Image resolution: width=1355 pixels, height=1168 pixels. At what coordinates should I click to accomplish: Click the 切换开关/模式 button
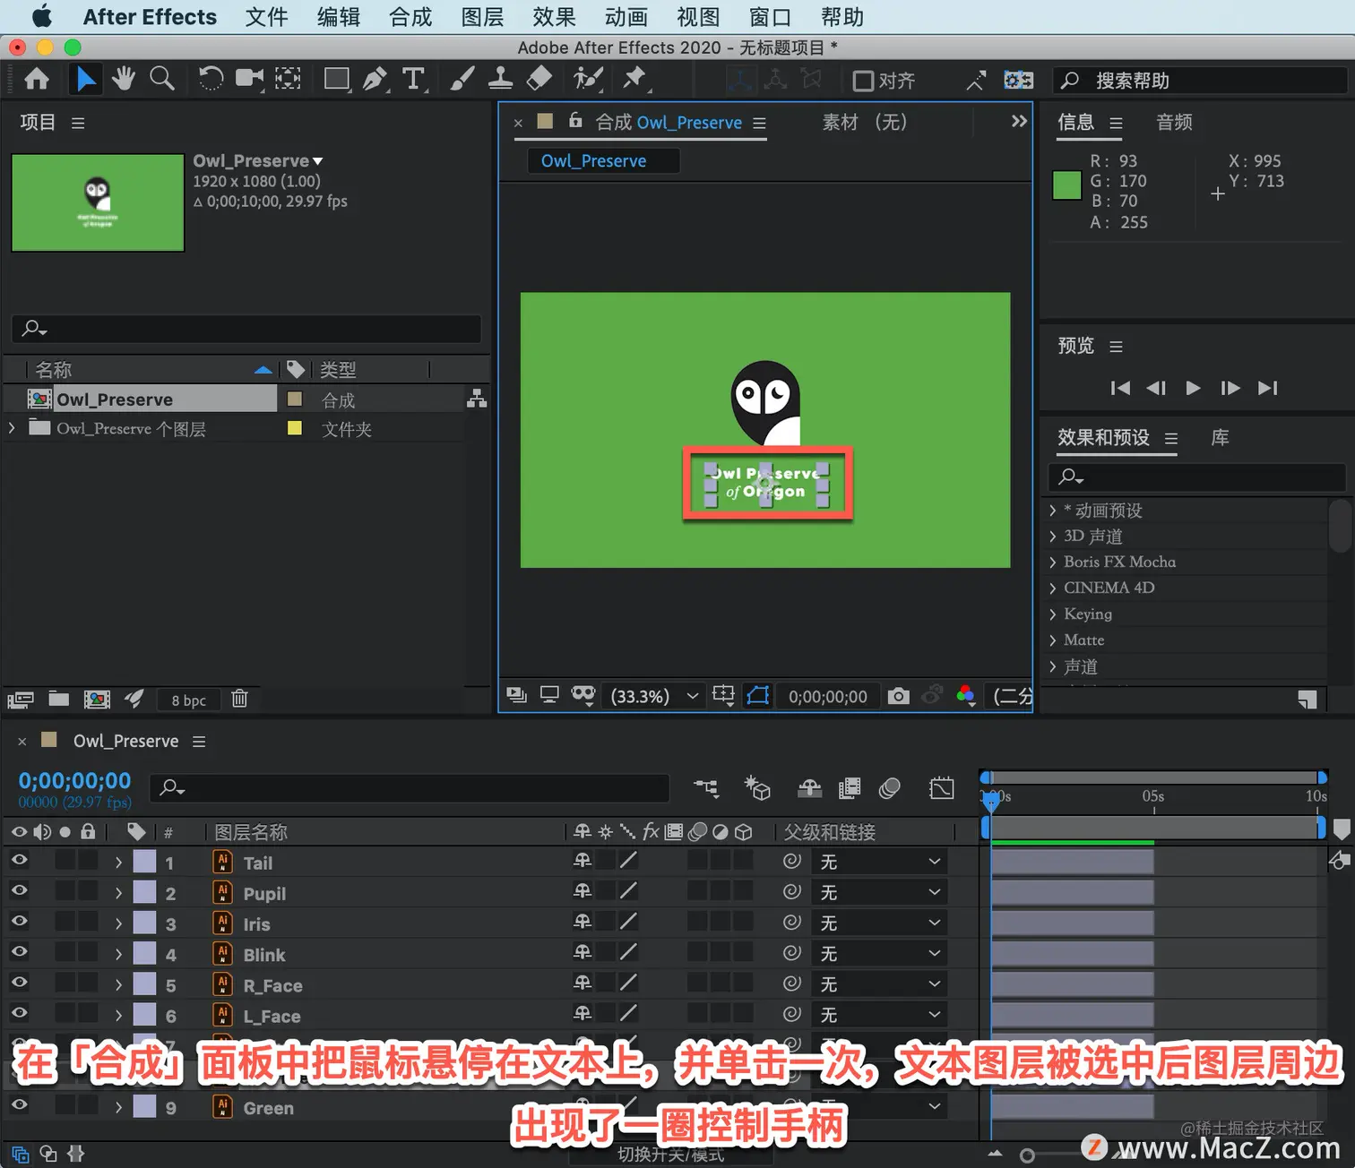671,1155
